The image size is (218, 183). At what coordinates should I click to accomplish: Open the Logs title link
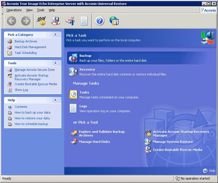(x=83, y=106)
